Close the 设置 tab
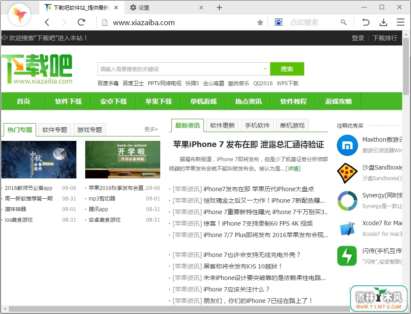This screenshot has height=314, width=411. (201, 8)
